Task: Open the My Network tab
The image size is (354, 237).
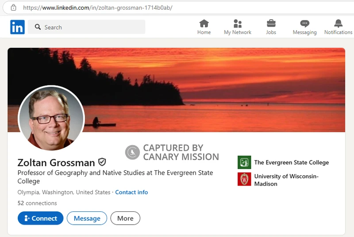Action: pyautogui.click(x=238, y=27)
